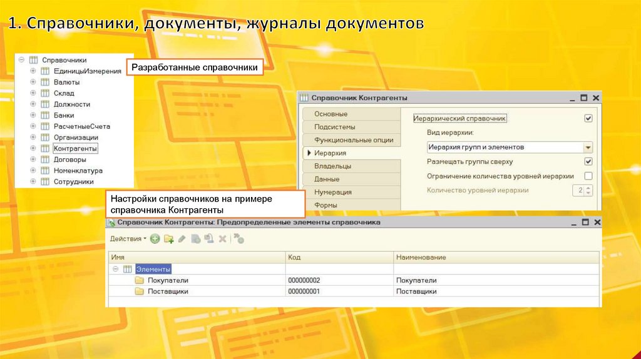Click the Имя column header

pyautogui.click(x=197, y=257)
